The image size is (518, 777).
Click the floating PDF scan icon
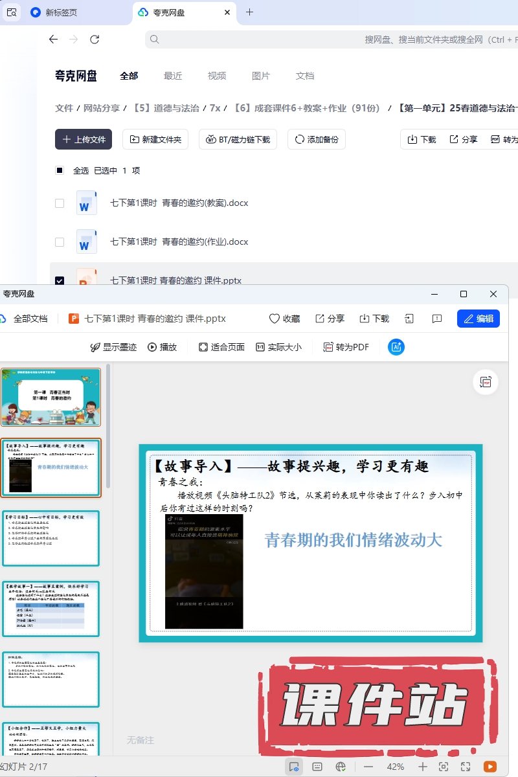486,383
